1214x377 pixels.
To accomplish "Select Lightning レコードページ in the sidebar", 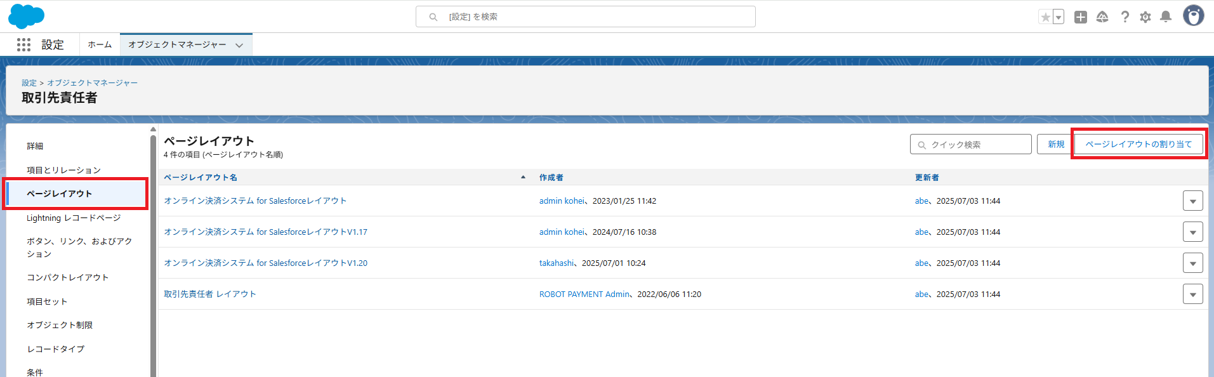I will click(x=74, y=218).
